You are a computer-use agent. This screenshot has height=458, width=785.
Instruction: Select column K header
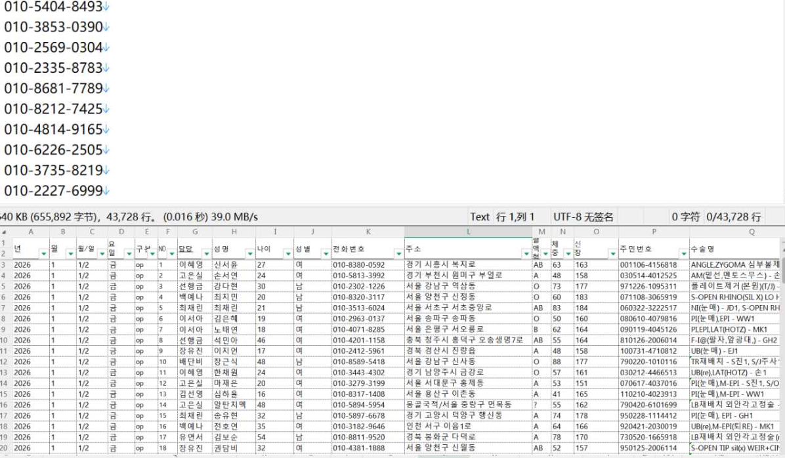click(368, 232)
